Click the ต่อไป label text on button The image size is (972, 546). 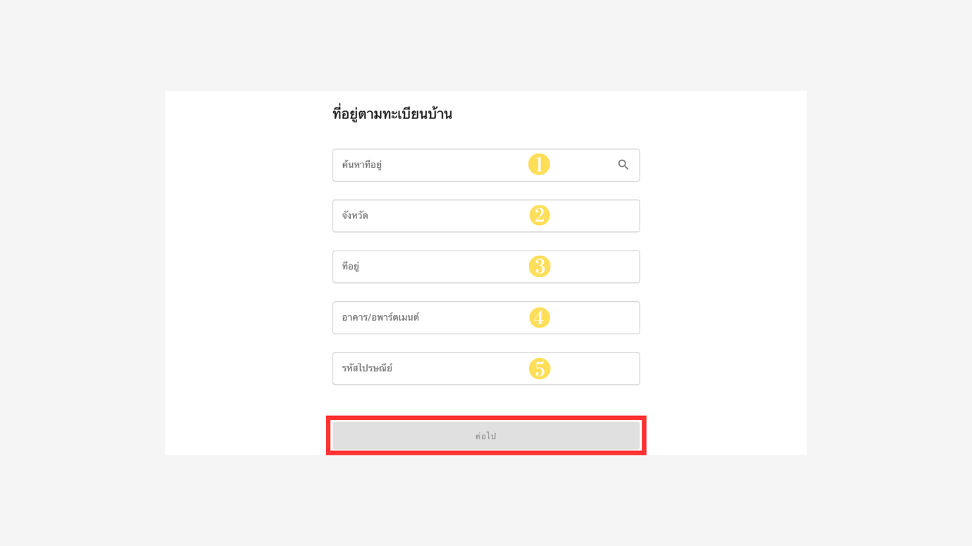pyautogui.click(x=486, y=436)
